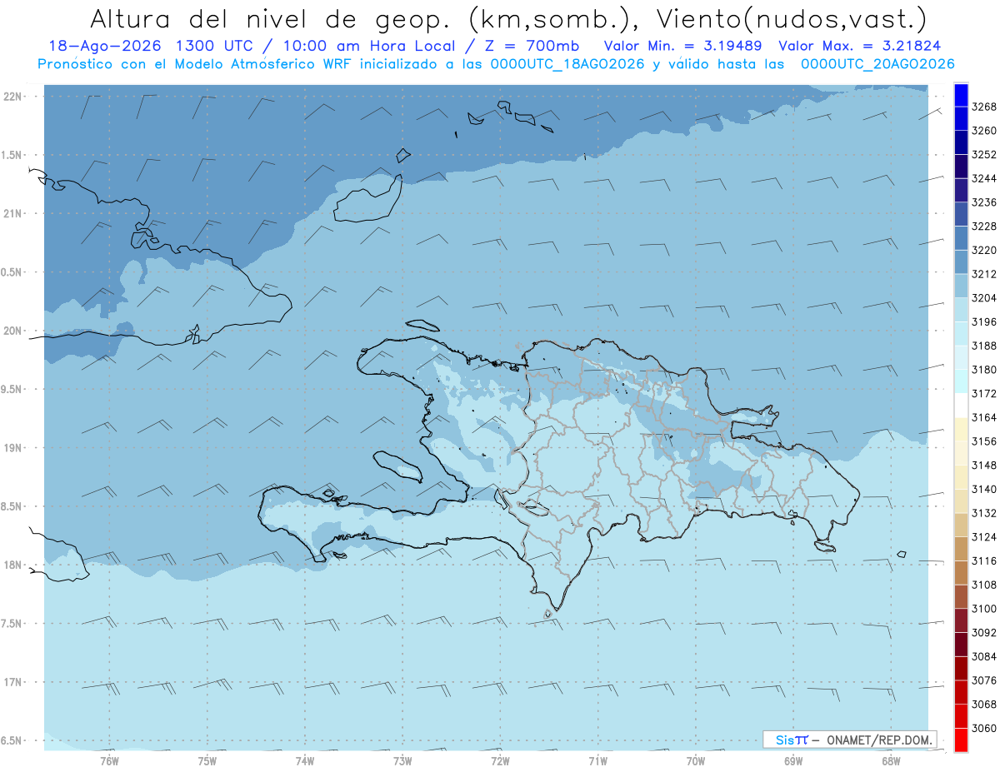The width and height of the screenshot is (1000, 772).
Task: Click the '71W' longitude axis label
Action: click(x=597, y=761)
